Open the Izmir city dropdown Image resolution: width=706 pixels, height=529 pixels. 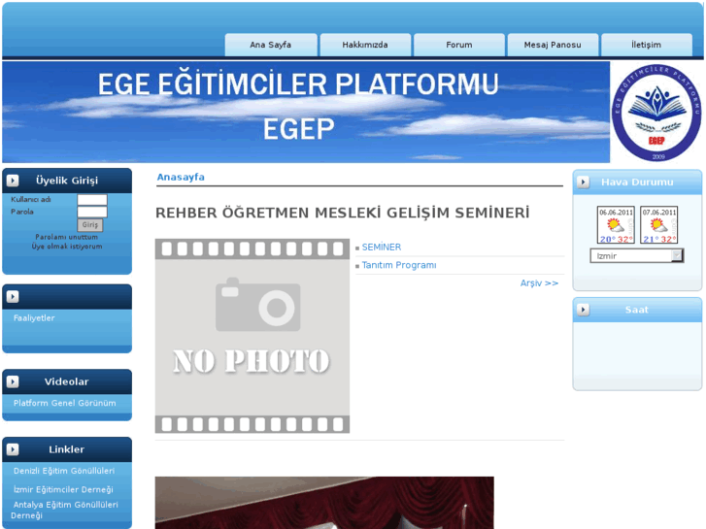[637, 255]
